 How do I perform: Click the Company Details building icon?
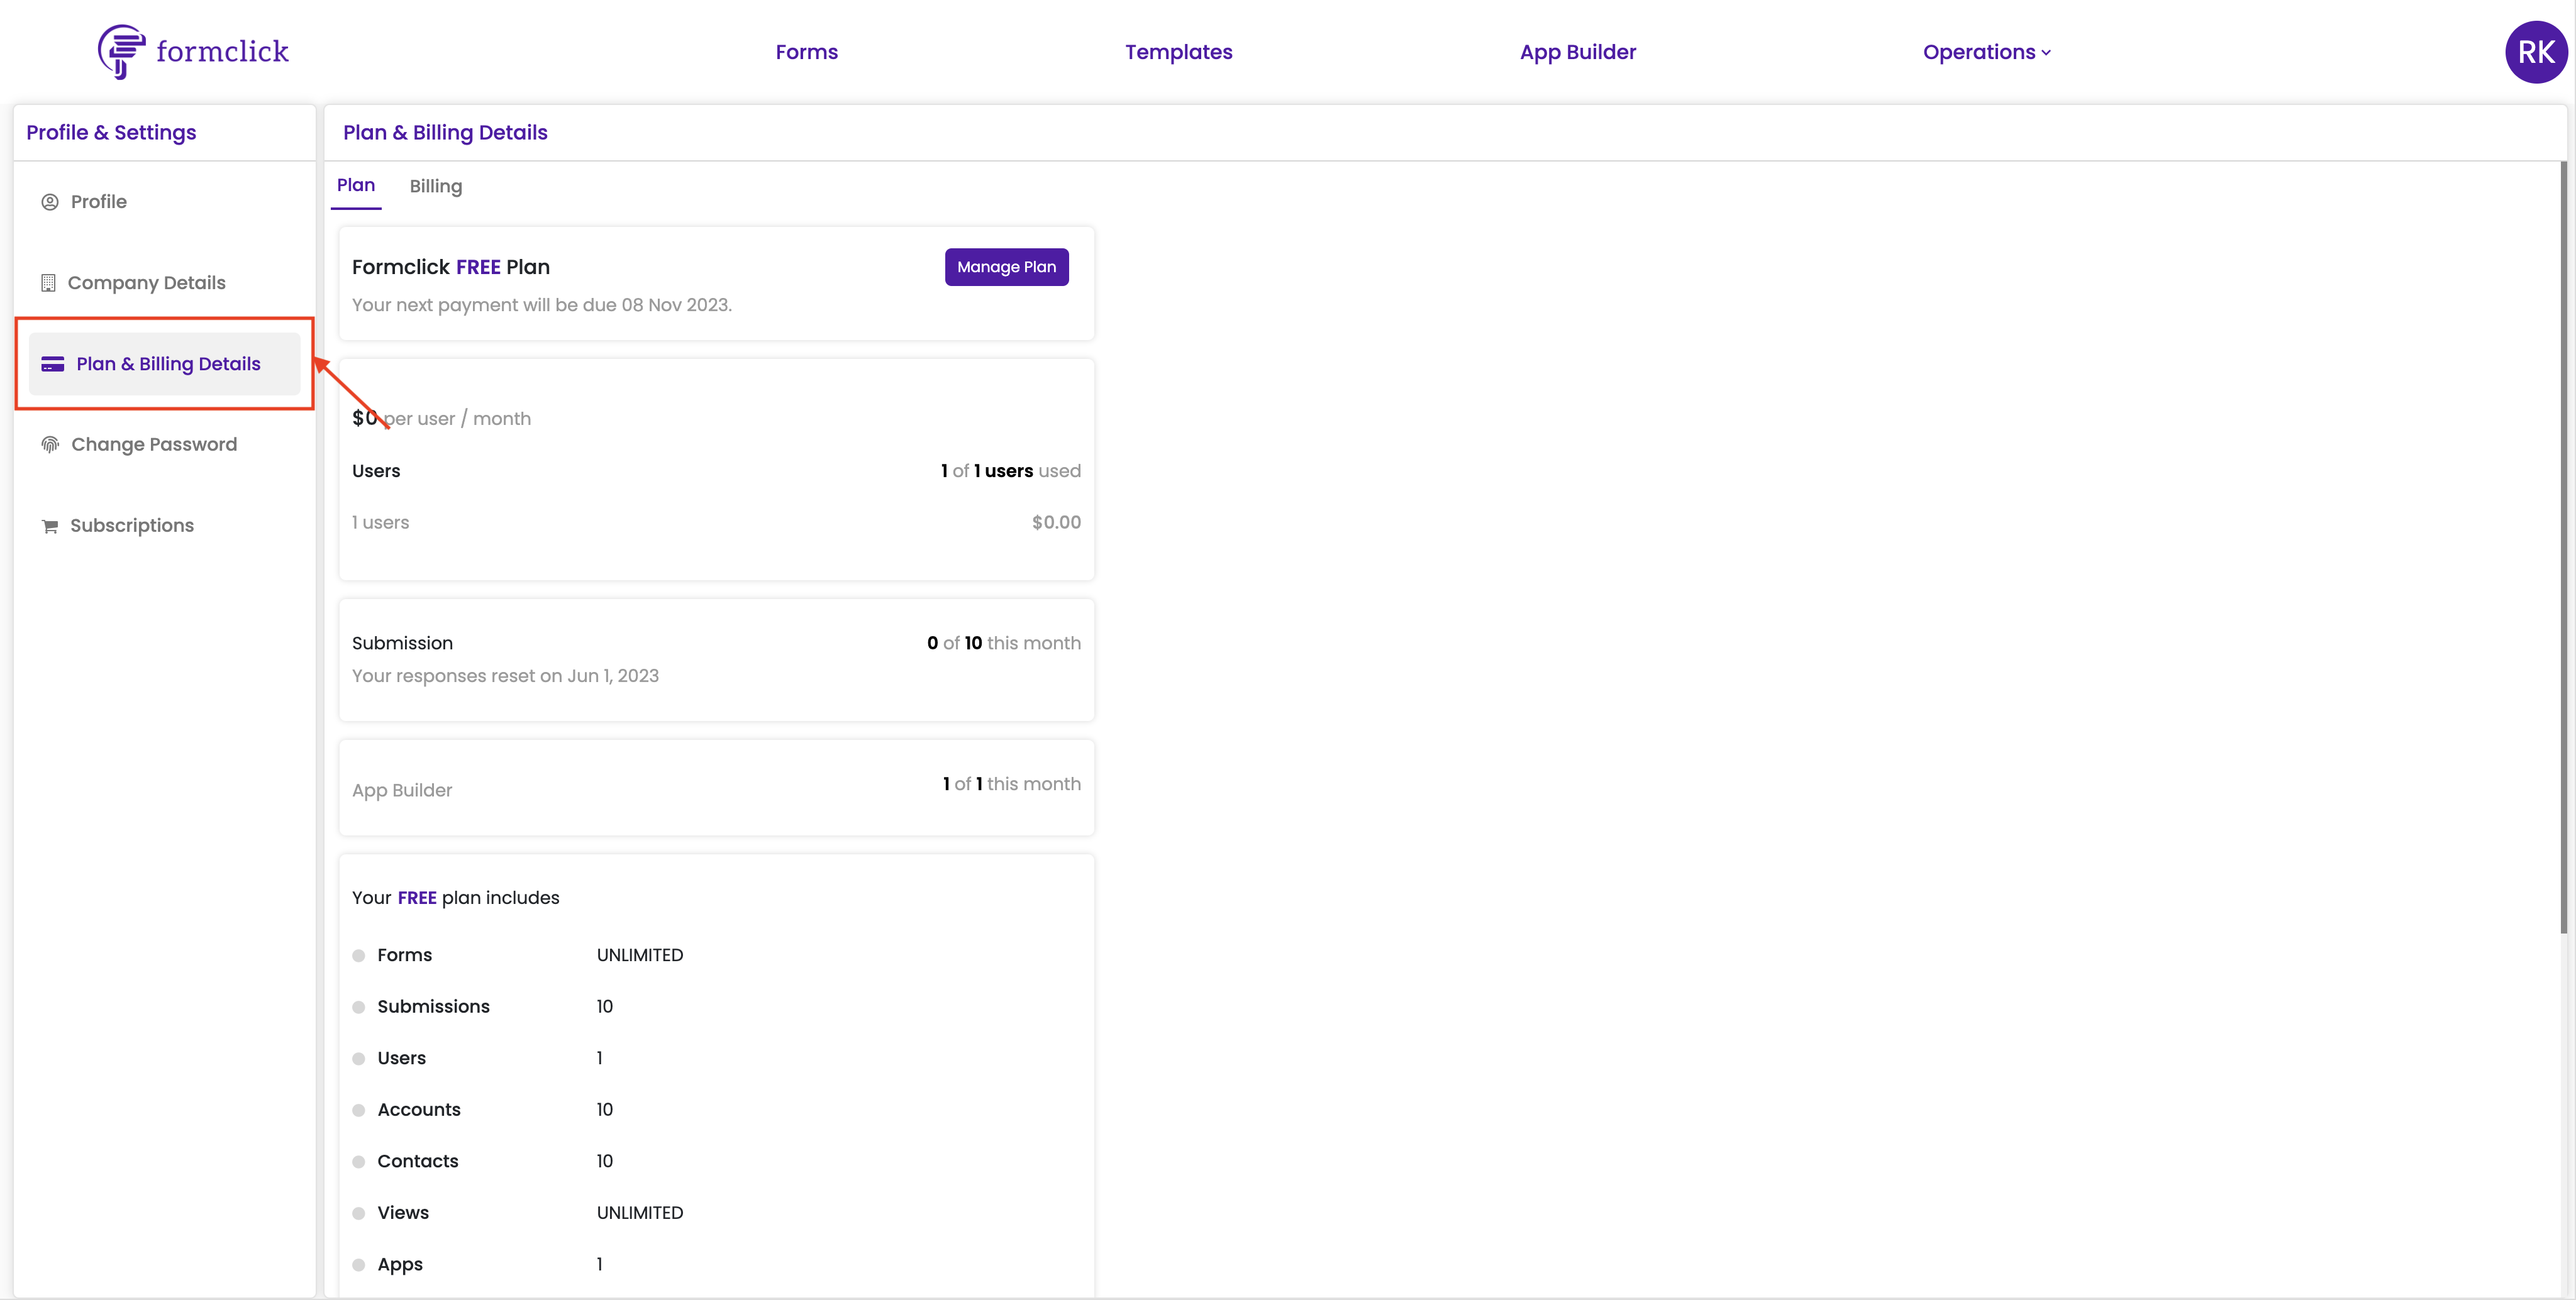coord(48,283)
